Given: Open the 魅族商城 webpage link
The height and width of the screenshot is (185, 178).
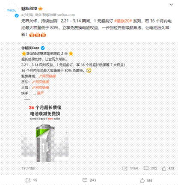Looking at the screenshot, I should pyautogui.click(x=47, y=76).
